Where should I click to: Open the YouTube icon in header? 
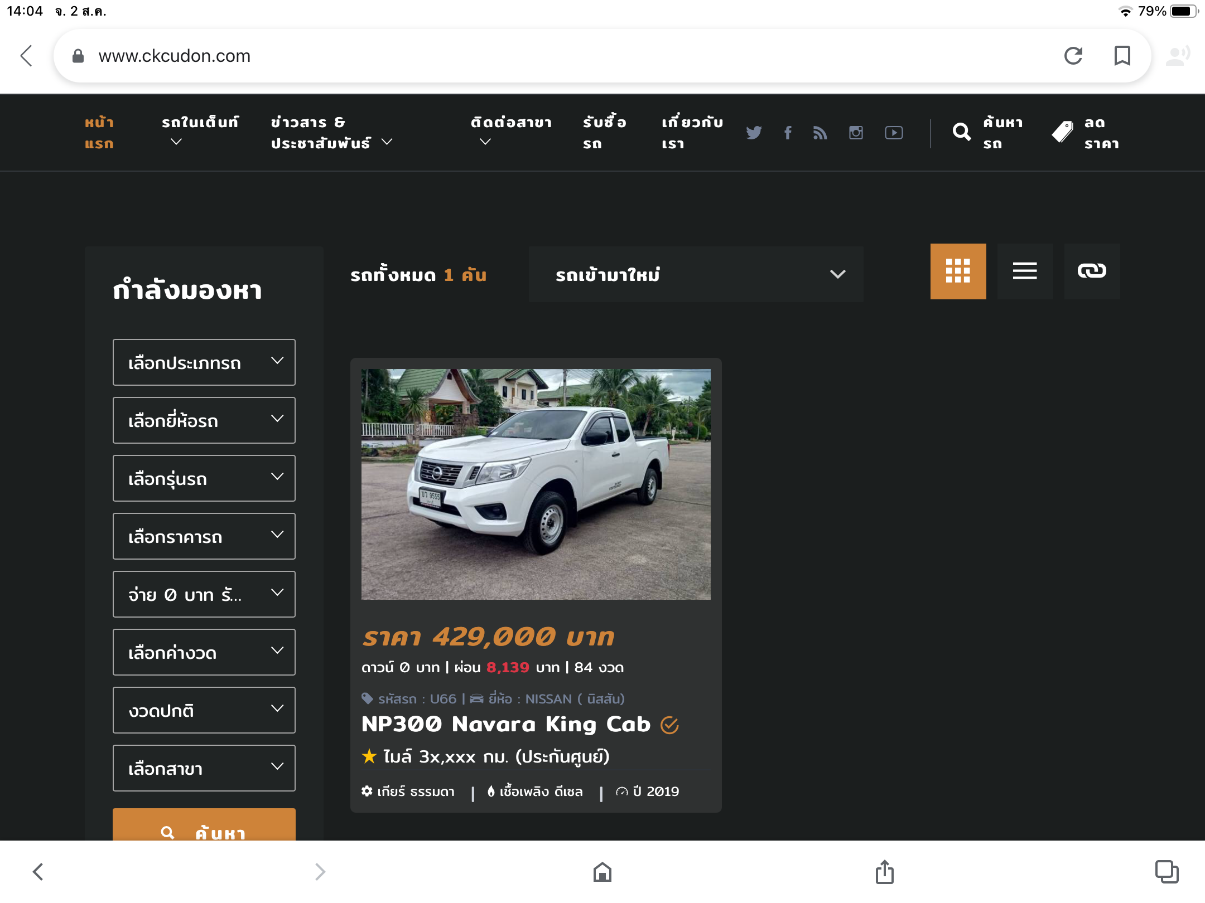pos(894,133)
